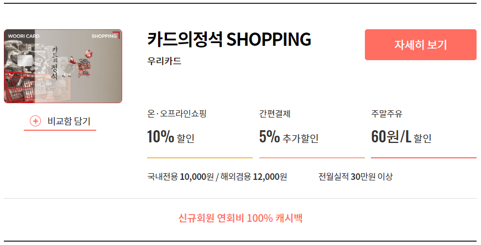Click the 10% 할인 benefit text
Image resolution: width=481 pixels, height=245 pixels.
(170, 137)
